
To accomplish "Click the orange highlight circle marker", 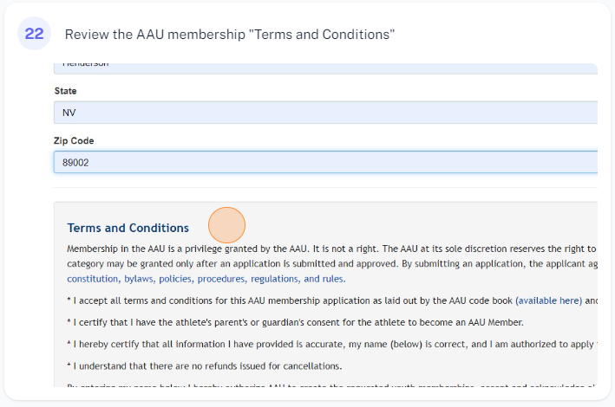I will click(x=226, y=225).
